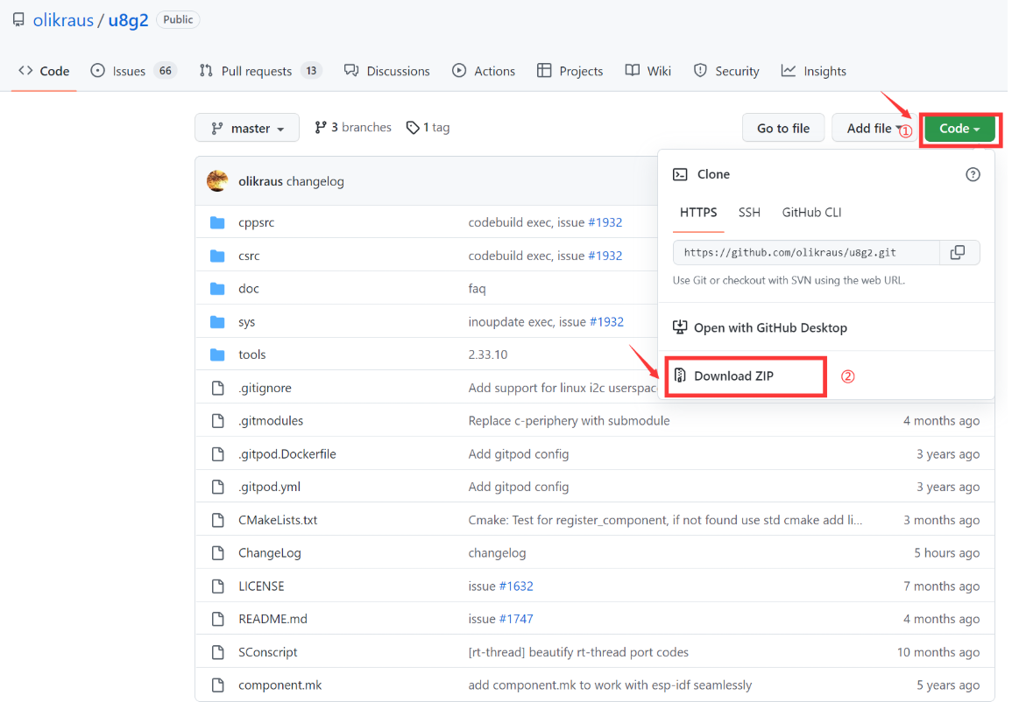1012x702 pixels.
Task: Open the Security tab
Action: [726, 71]
